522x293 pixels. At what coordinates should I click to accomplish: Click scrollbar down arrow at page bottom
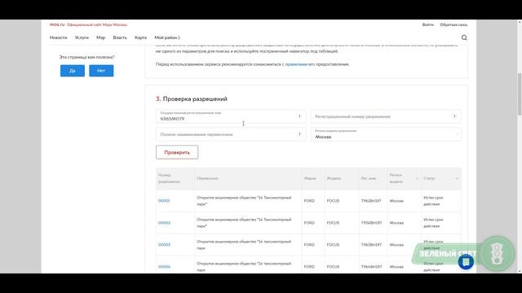point(520,271)
